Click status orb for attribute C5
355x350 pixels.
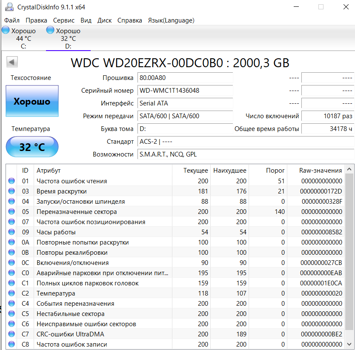[x=11, y=313]
